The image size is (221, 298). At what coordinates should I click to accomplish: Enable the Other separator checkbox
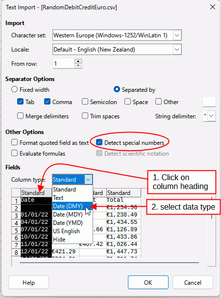pyautogui.click(x=158, y=102)
